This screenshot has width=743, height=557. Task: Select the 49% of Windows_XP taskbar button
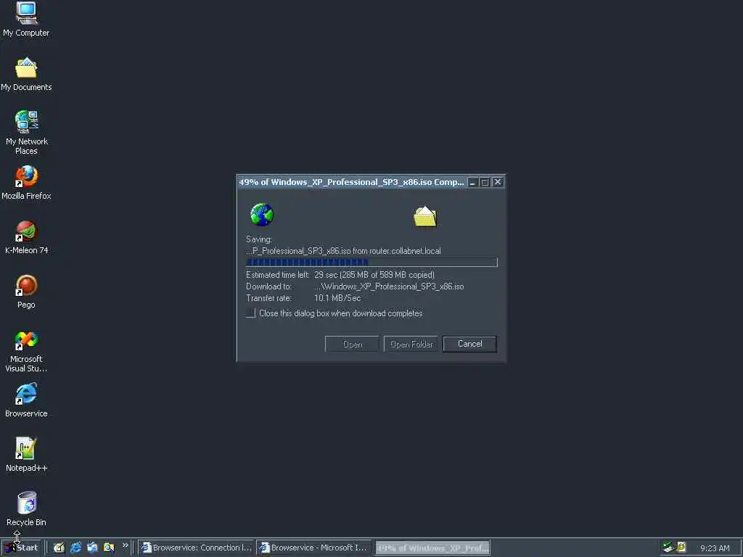pyautogui.click(x=432, y=548)
